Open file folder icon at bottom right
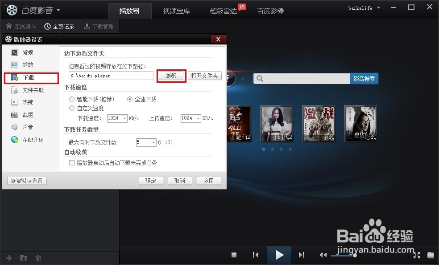 431,255
